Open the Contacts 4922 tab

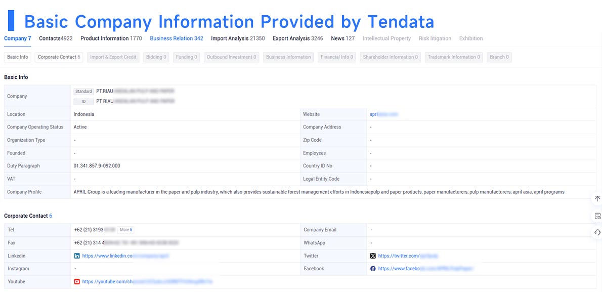(x=56, y=38)
